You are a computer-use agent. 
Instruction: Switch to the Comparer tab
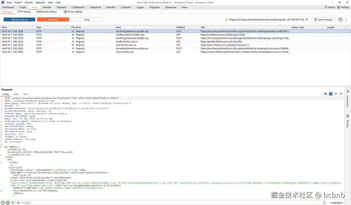pyautogui.click(x=126, y=7)
